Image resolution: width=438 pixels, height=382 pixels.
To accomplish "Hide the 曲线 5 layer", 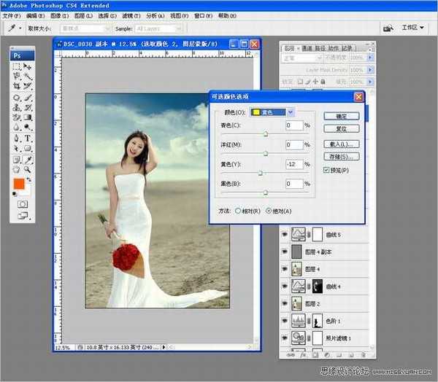I will tap(285, 235).
